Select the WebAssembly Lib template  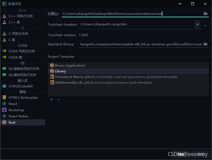pyautogui.click(x=128, y=83)
